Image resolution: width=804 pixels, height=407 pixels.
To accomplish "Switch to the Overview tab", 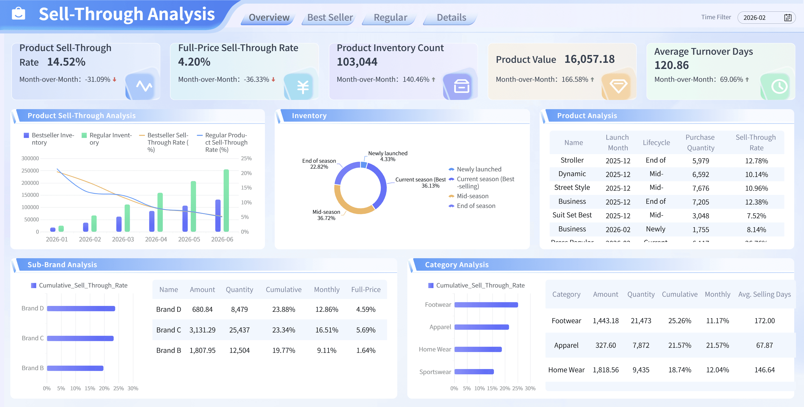I will coord(269,18).
